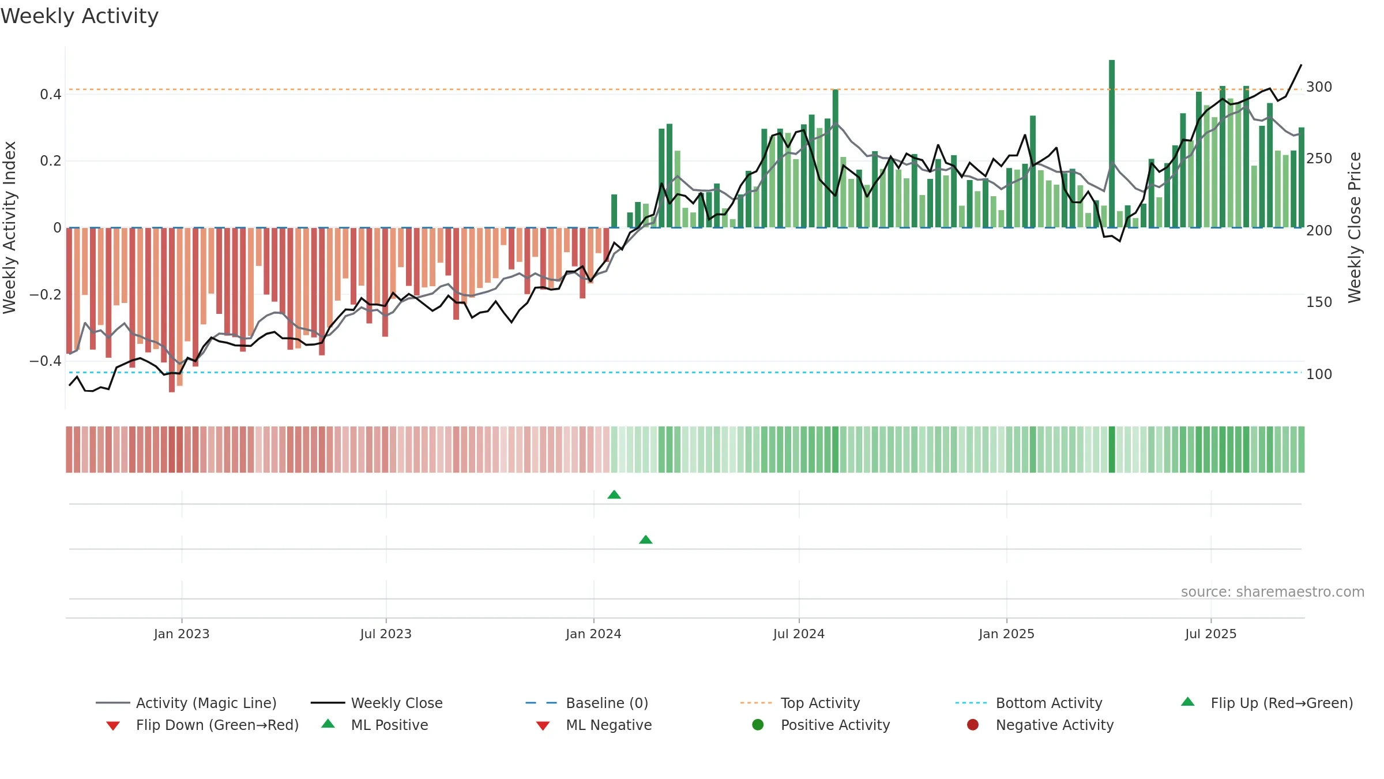
Task: Click the Weekly Close legend entry
Action: tap(377, 703)
